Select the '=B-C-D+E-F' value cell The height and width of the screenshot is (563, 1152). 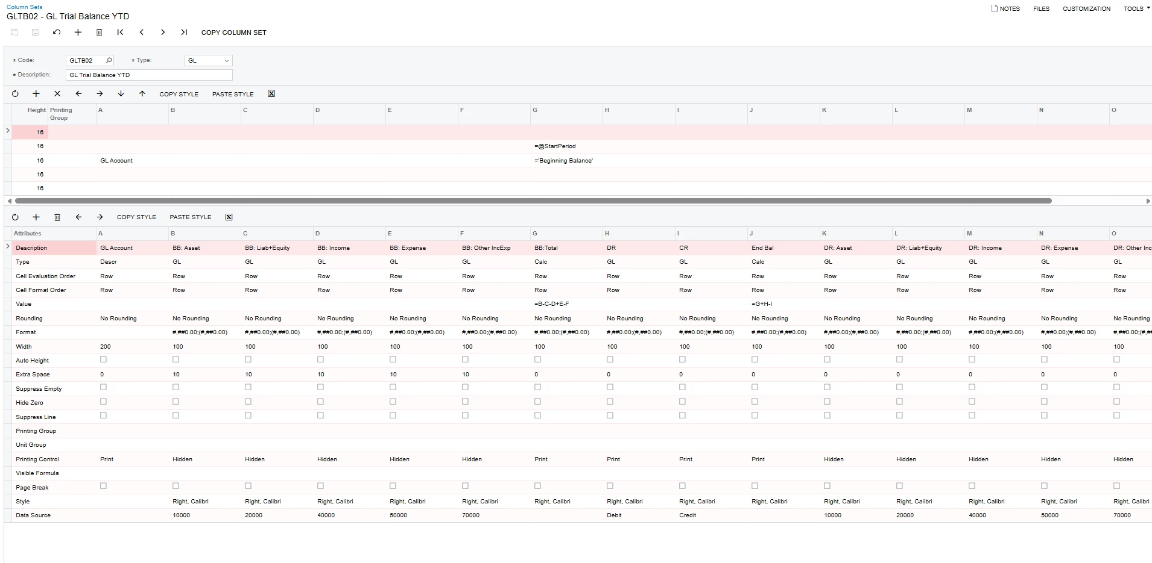[x=566, y=304]
